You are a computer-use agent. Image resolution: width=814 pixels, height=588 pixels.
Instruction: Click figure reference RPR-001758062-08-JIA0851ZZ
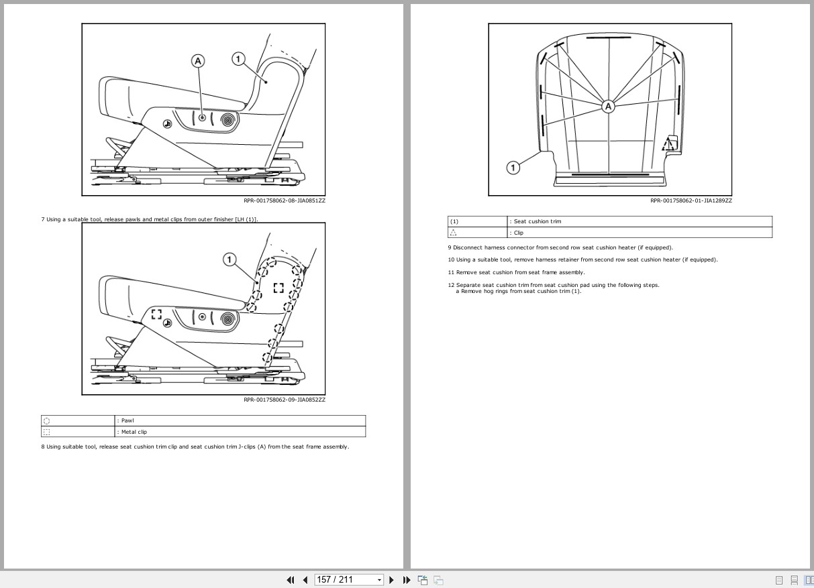tap(285, 200)
